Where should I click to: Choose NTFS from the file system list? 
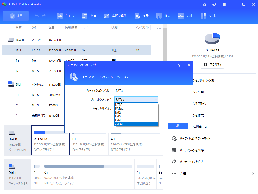coord(136,105)
